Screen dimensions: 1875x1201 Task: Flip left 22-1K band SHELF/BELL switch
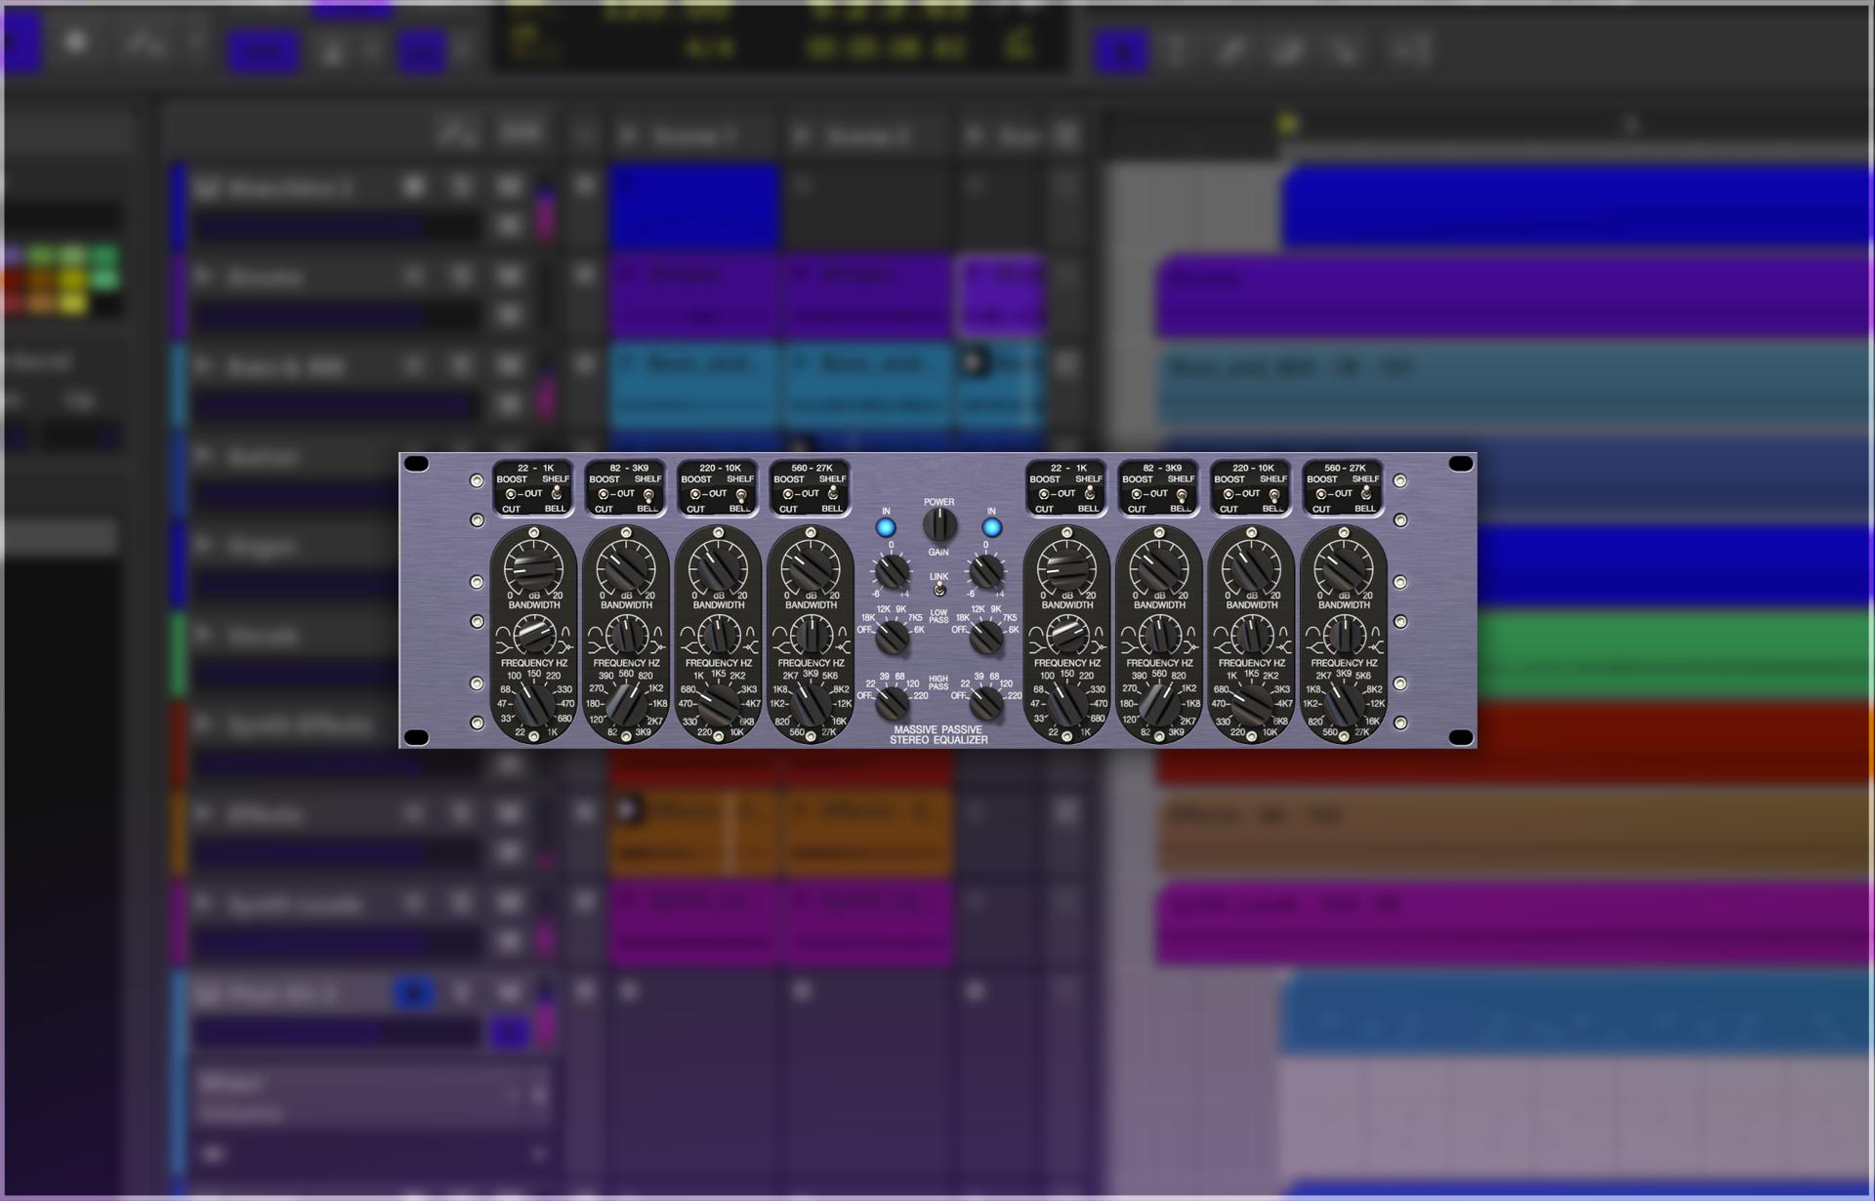pos(557,494)
